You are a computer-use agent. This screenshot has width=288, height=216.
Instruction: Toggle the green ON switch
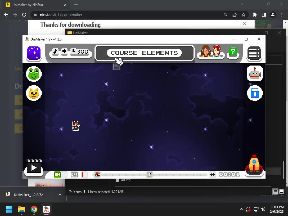pos(60,174)
